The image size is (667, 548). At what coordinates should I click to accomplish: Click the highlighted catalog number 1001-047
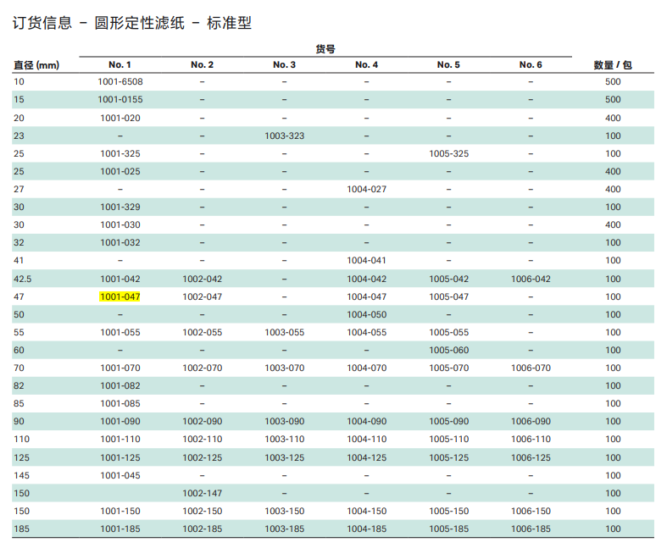click(x=120, y=296)
